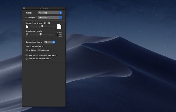Enable Mostra anteprima icona checkbox

coord(27,58)
